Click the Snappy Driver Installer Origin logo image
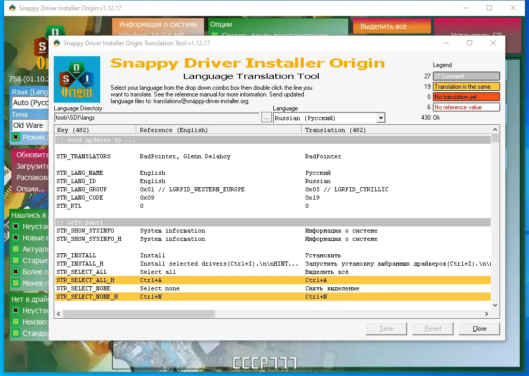Screen dimensions: 529x376 tap(77, 79)
